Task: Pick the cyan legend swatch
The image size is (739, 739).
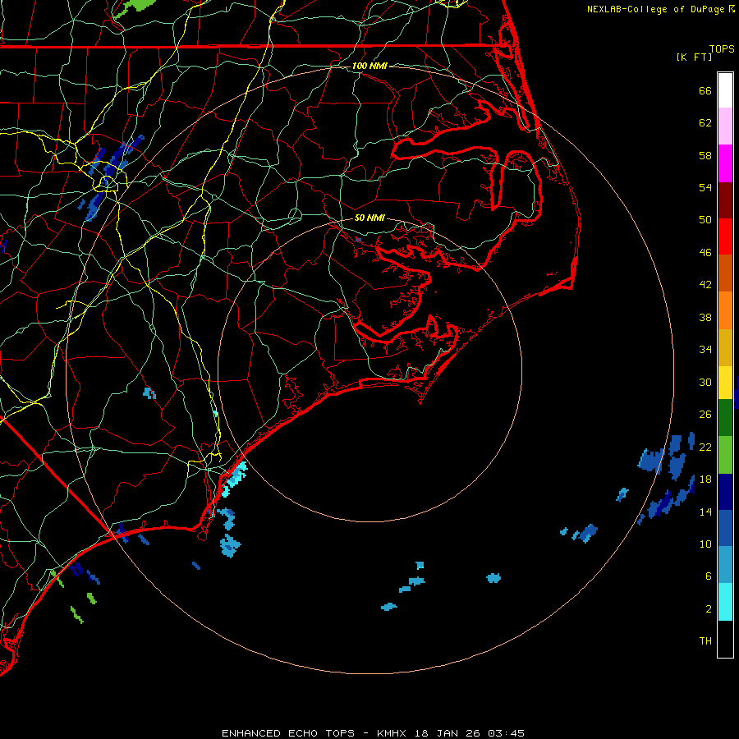Action: click(x=725, y=602)
